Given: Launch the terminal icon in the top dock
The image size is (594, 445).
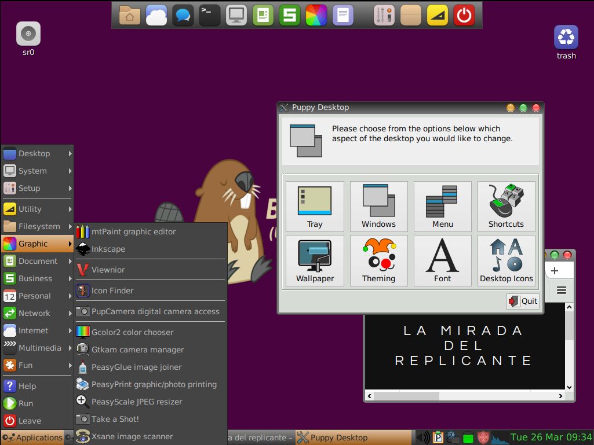Looking at the screenshot, I should [x=209, y=16].
